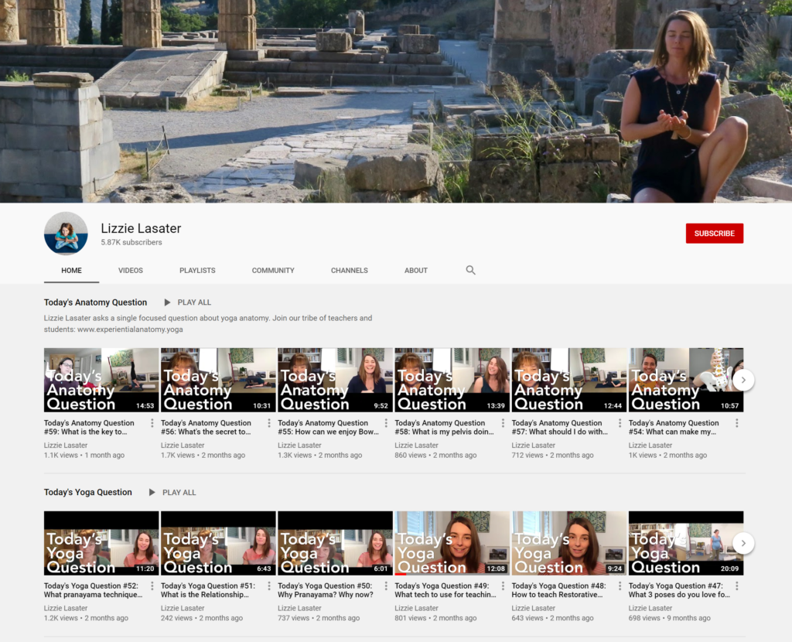792x642 pixels.
Task: Click '698 views • 9 months ago' text
Action: click(x=670, y=618)
